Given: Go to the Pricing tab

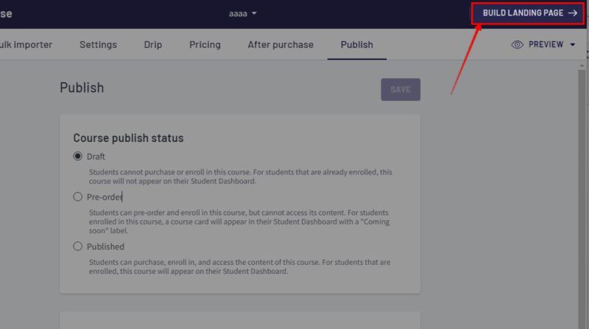Looking at the screenshot, I should click(205, 45).
